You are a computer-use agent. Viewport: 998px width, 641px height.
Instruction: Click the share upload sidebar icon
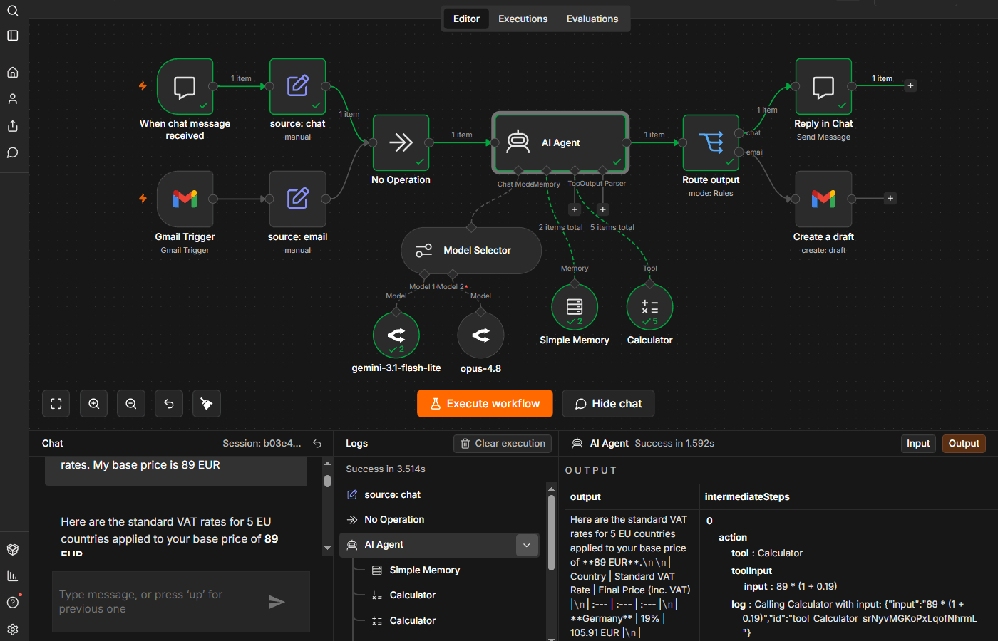point(12,126)
